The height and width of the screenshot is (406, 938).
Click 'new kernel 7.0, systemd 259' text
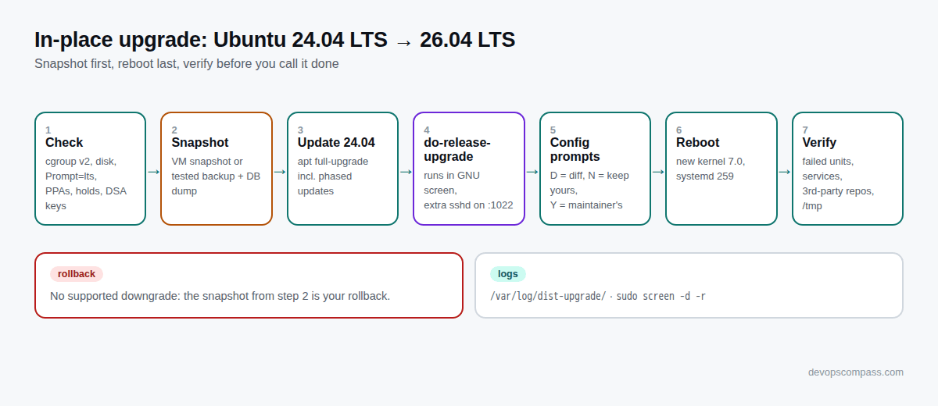click(711, 169)
